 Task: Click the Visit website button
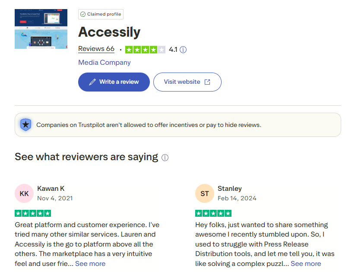187,82
